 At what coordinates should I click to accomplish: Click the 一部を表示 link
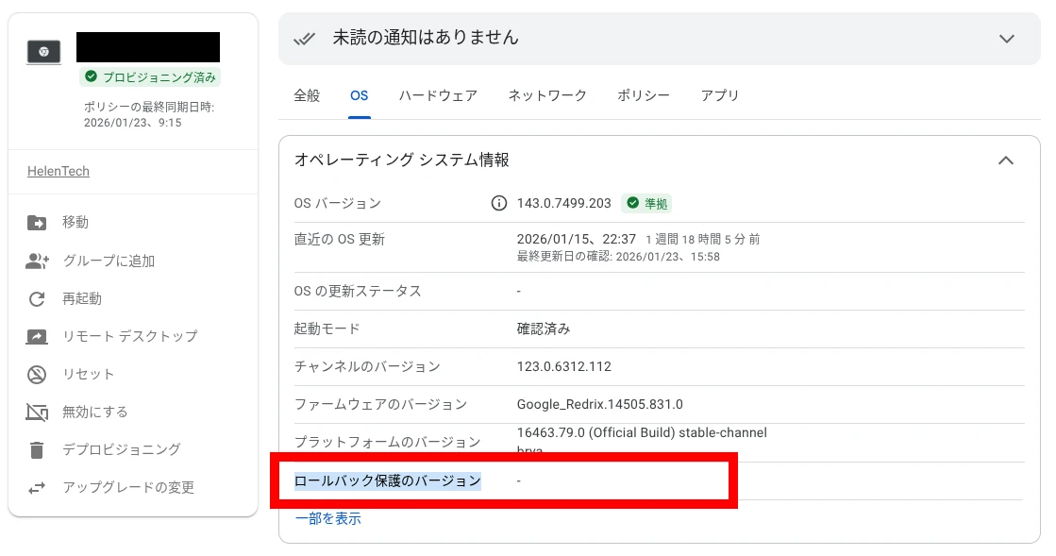[327, 518]
